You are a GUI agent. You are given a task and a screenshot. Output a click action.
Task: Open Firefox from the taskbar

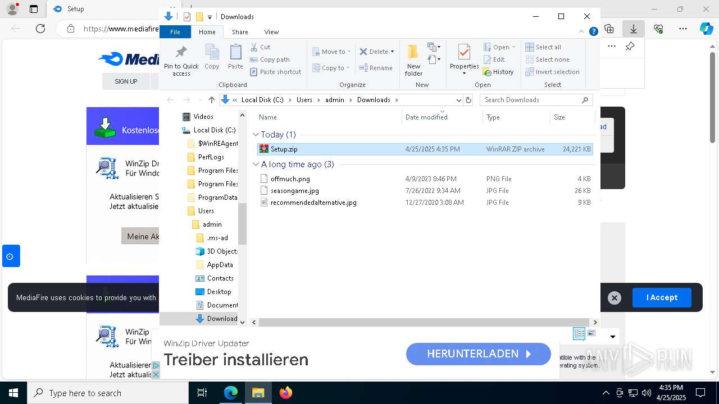click(286, 393)
